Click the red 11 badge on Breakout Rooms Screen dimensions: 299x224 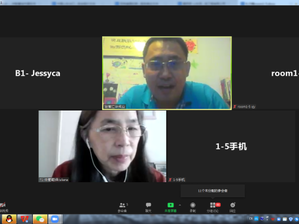coord(218,205)
